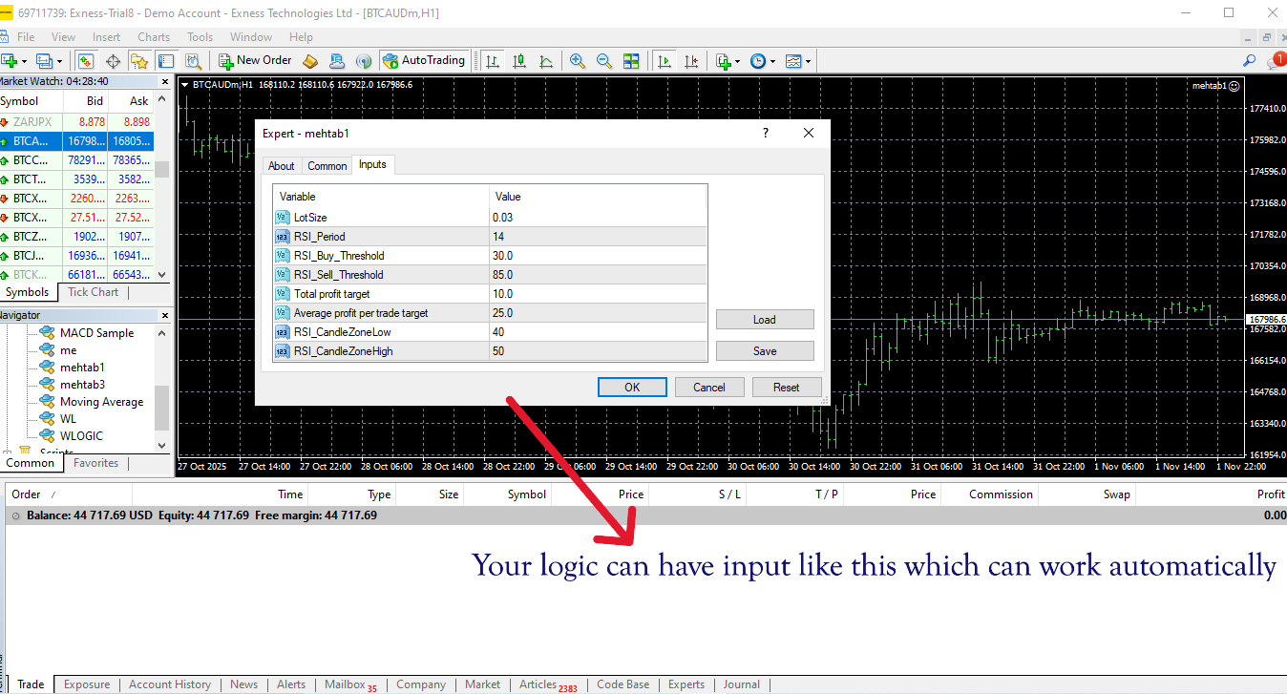
Task: Select the line chart icon
Action: tap(546, 60)
